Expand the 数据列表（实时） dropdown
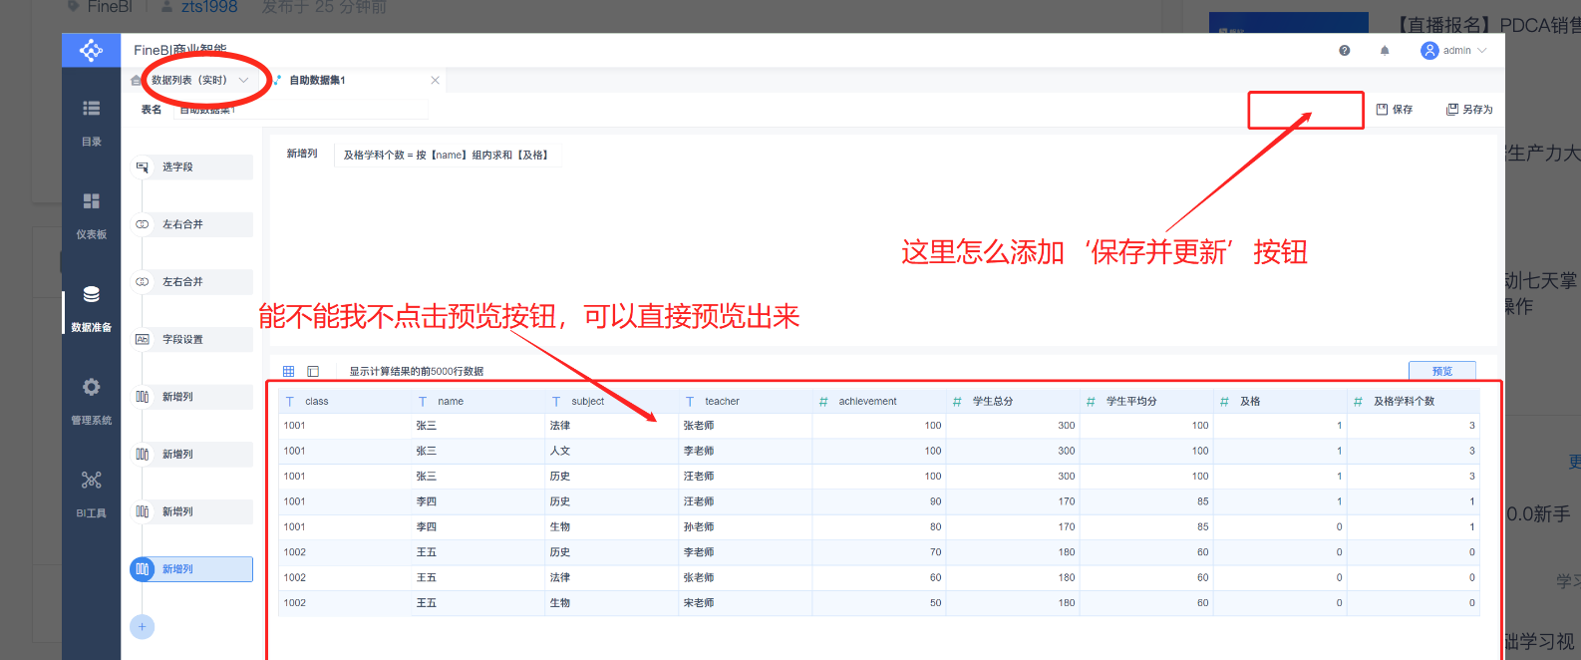The image size is (1581, 660). [x=244, y=80]
